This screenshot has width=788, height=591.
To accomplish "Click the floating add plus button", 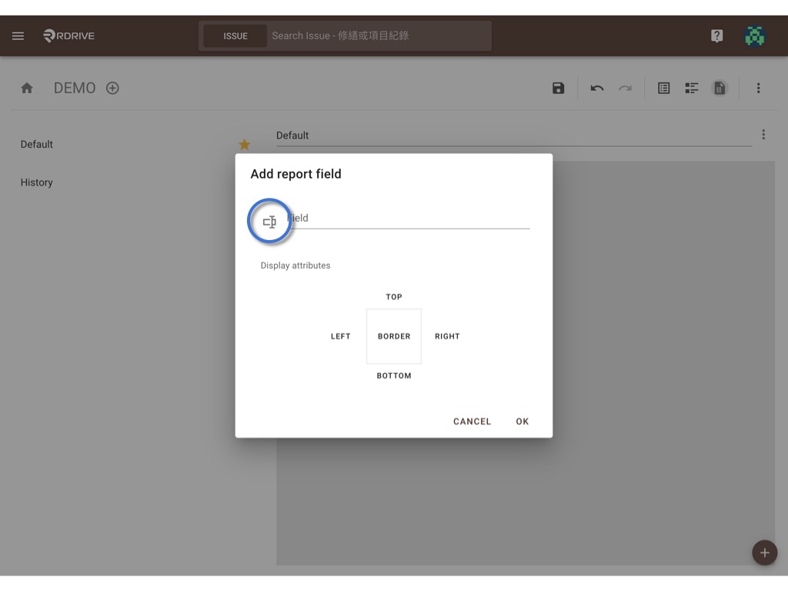I will (764, 553).
